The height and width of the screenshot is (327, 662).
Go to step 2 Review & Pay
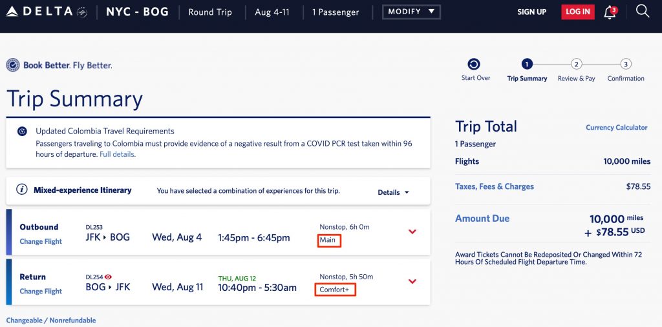click(577, 64)
